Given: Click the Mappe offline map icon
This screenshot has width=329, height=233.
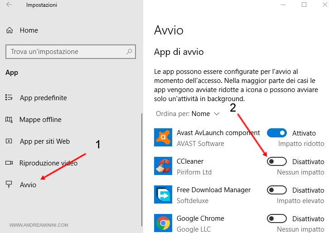Looking at the screenshot, I should pyautogui.click(x=9, y=120).
